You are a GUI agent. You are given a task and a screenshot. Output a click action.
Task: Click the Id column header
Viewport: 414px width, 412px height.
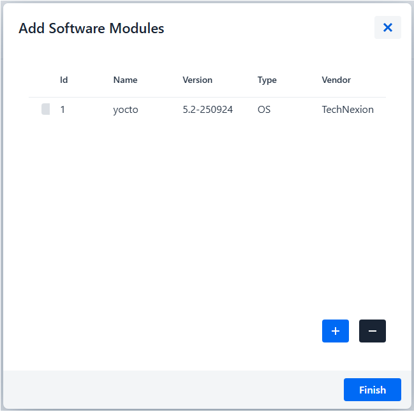pos(64,80)
